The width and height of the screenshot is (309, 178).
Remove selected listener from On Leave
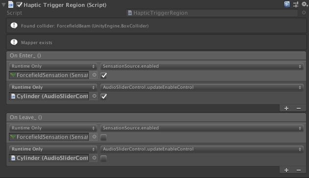pos(299,170)
